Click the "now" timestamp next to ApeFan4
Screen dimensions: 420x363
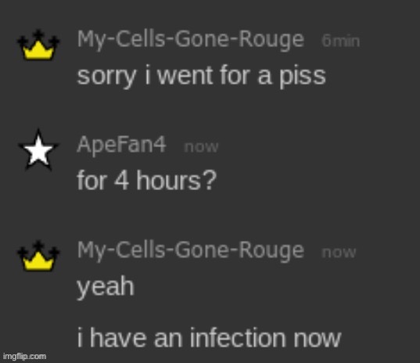201,147
